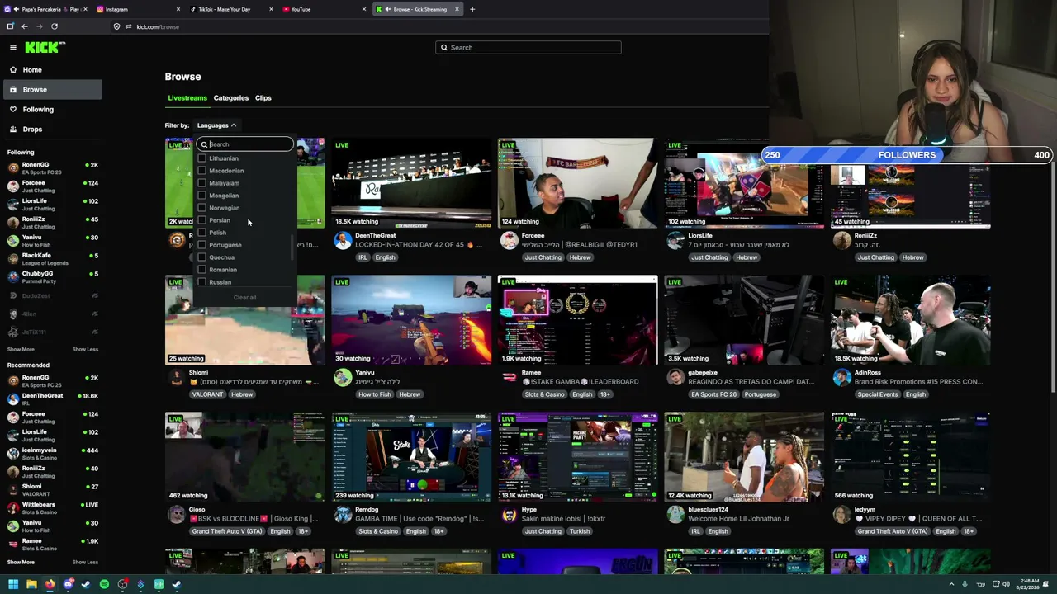Check the Polish language checkbox
Screen dimensions: 1057x594
click(202, 233)
